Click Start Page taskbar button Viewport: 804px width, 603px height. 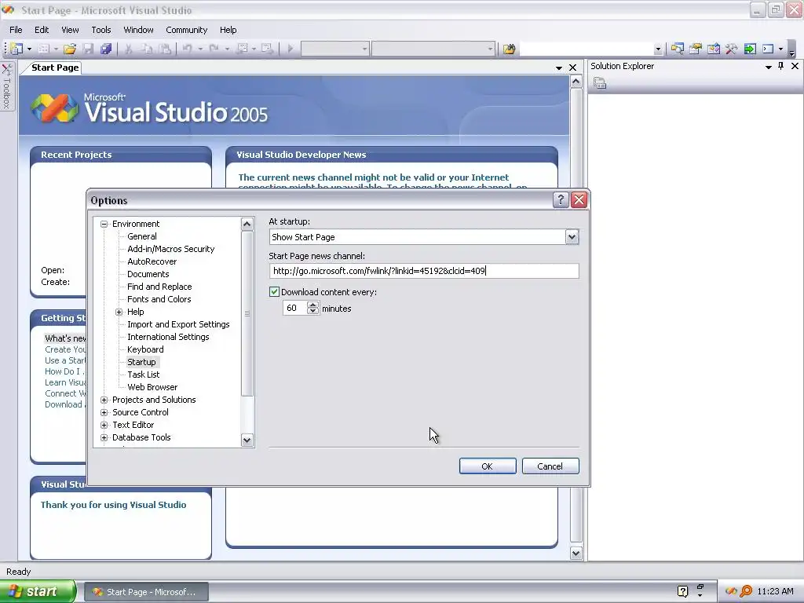pos(145,592)
